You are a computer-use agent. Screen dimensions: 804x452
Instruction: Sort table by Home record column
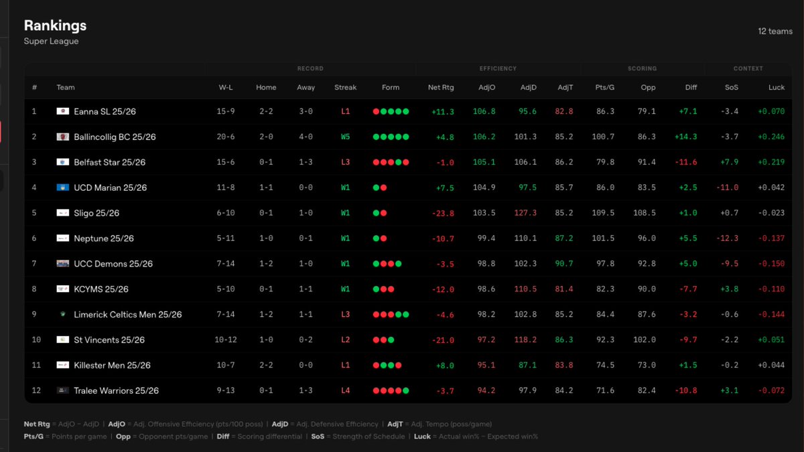point(266,88)
